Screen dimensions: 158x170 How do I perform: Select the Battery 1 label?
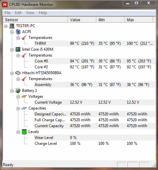pos(29,91)
